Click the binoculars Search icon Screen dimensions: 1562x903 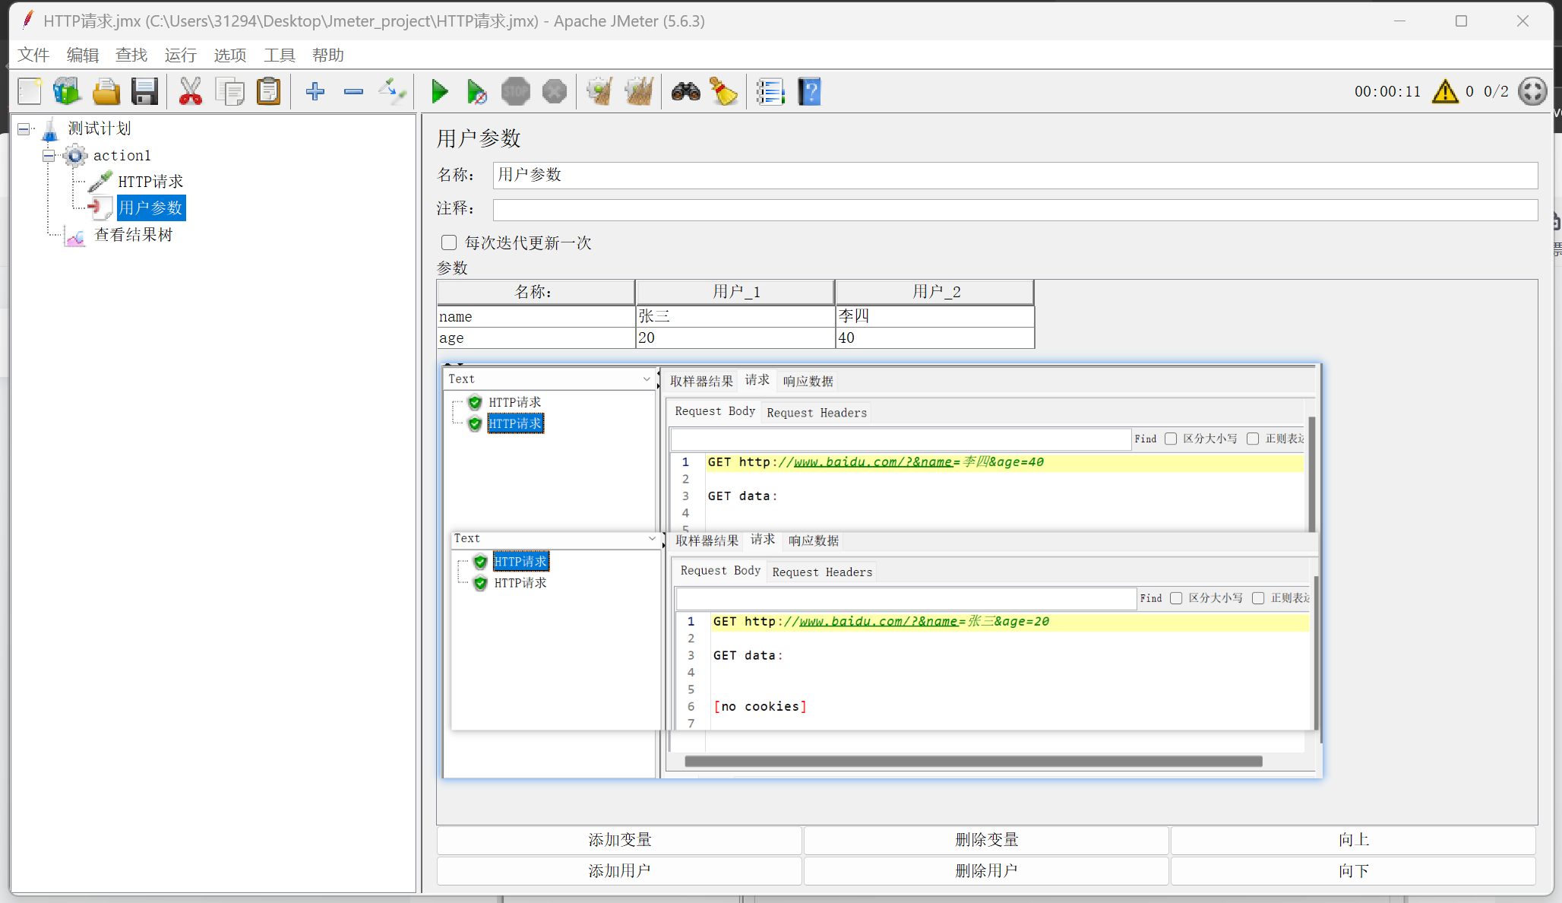[685, 92]
